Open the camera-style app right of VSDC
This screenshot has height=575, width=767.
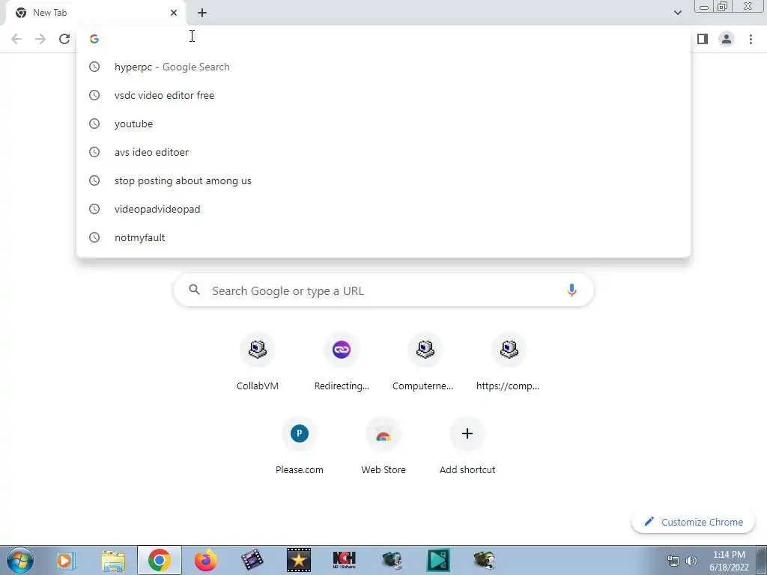point(485,560)
